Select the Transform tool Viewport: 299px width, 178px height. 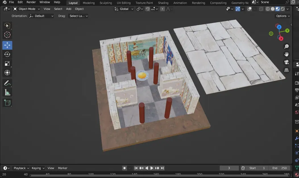click(x=7, y=73)
